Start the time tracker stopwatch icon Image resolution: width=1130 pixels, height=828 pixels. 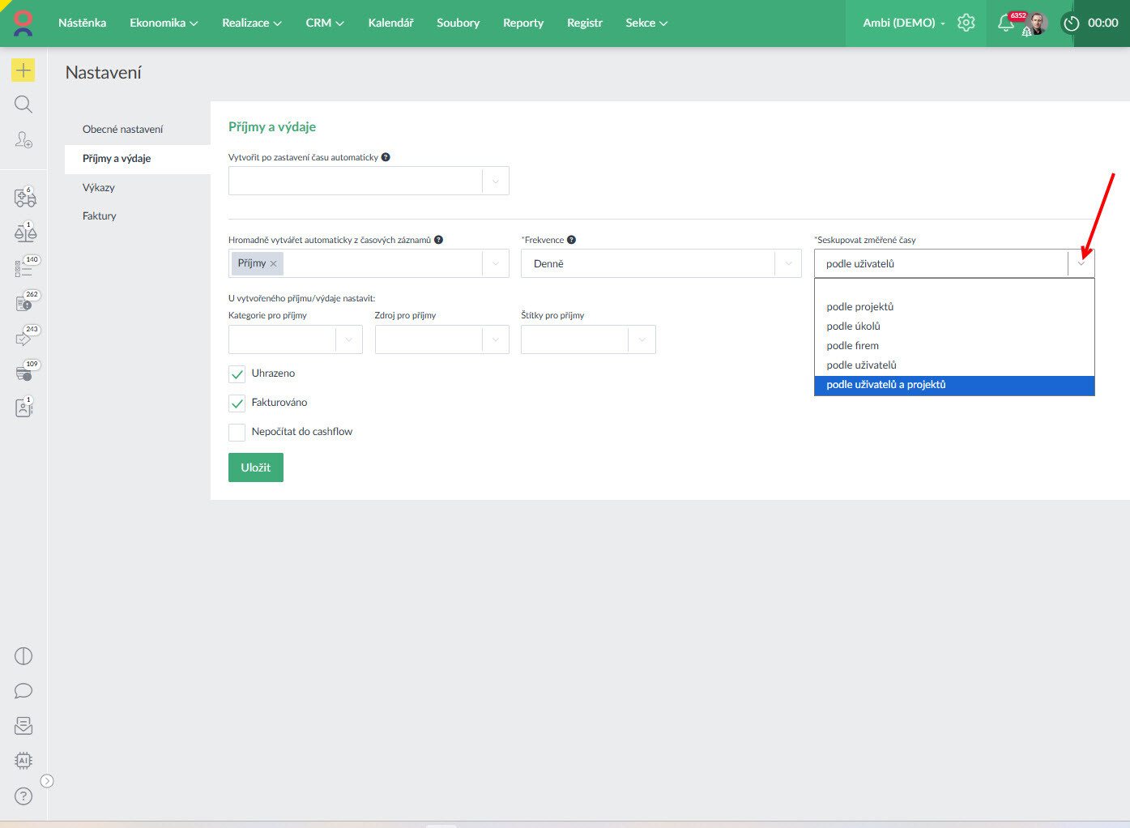1072,23
